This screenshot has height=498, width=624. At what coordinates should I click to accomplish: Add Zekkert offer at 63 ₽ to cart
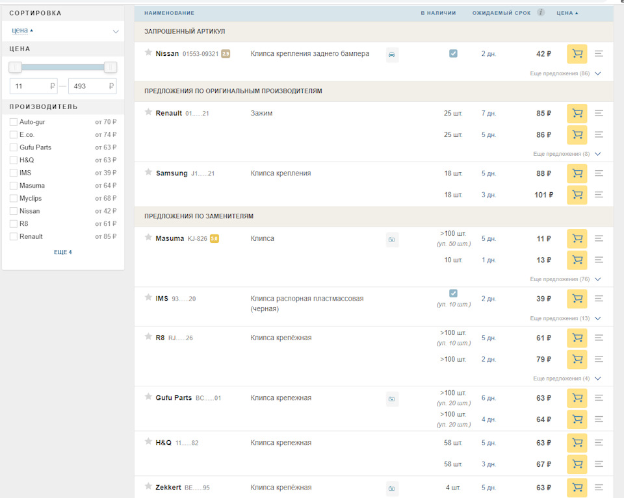tap(577, 488)
